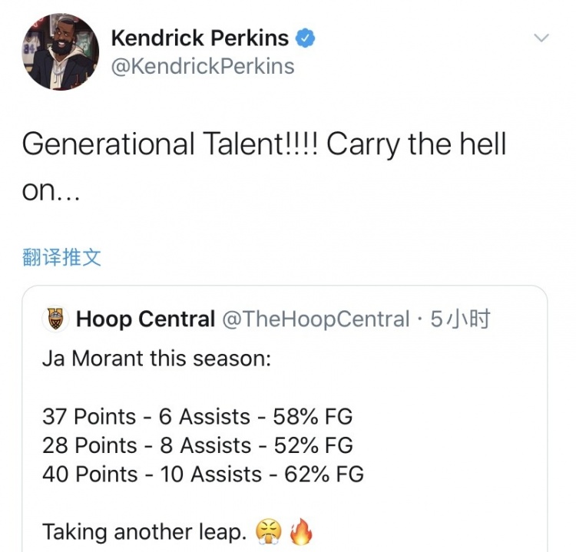Screen dimensions: 576x552
Task: Open the @TheHoopCentral handle
Action: pos(316,319)
